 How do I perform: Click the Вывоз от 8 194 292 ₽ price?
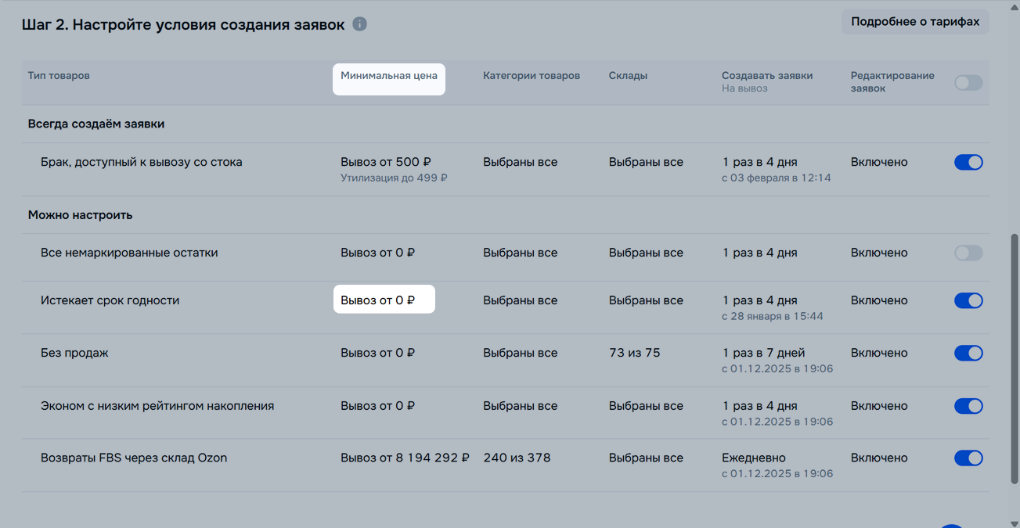point(405,458)
